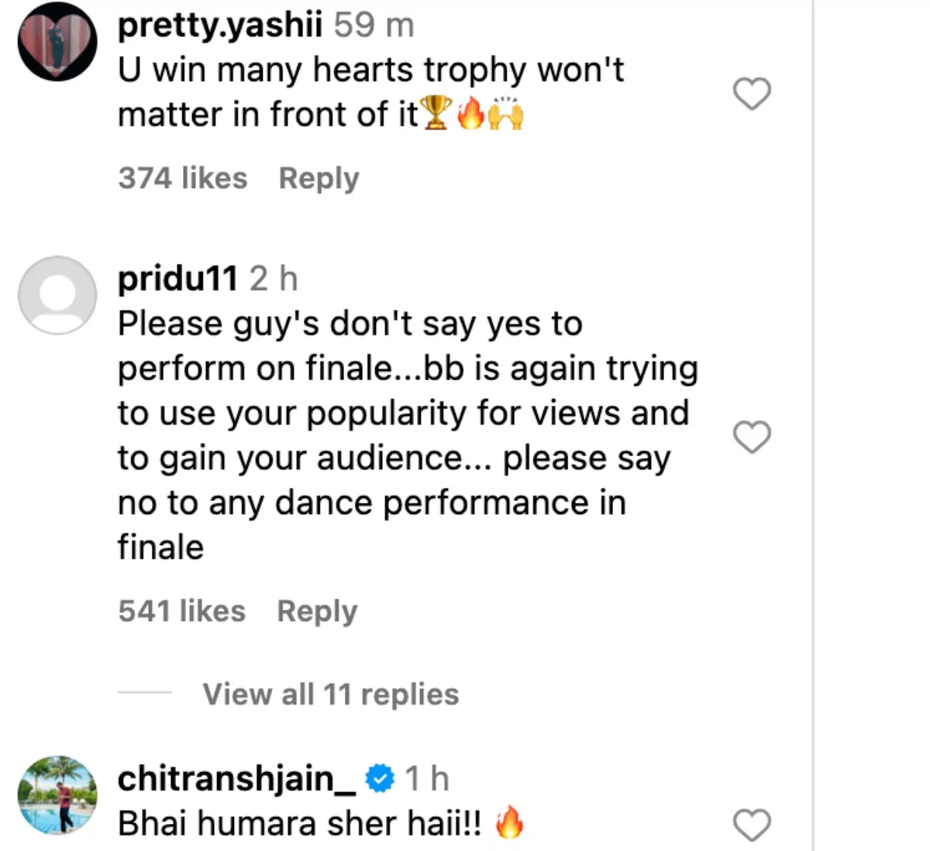Open pridu11's default avatar
Viewport: 930px width, 851px height.
pos(57,295)
